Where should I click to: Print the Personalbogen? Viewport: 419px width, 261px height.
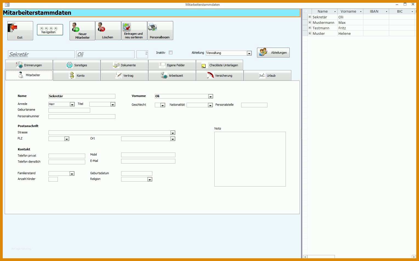point(160,31)
